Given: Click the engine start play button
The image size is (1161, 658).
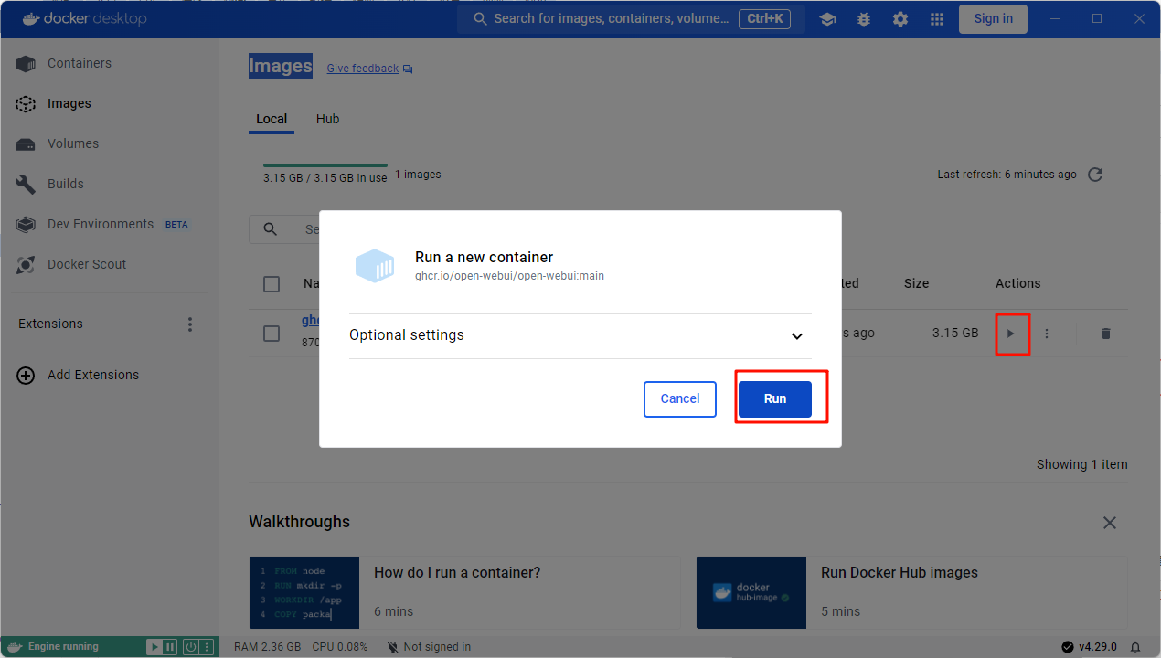Looking at the screenshot, I should tap(154, 647).
